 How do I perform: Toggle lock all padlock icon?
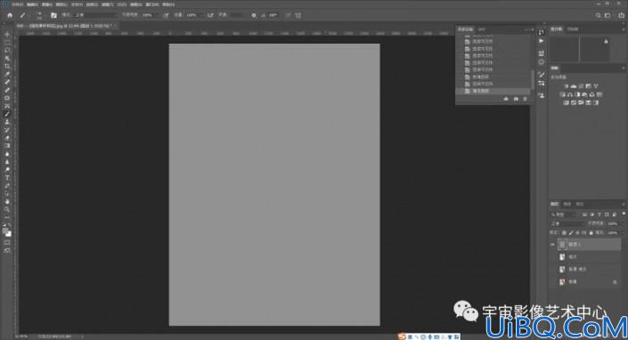(591, 232)
